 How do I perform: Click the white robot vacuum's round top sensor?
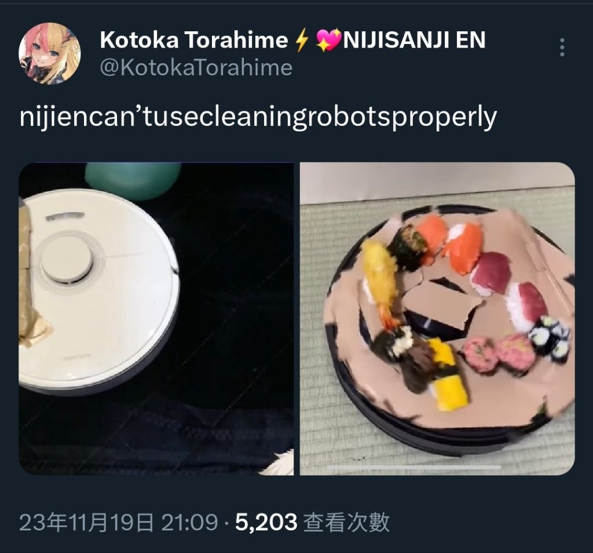click(67, 259)
